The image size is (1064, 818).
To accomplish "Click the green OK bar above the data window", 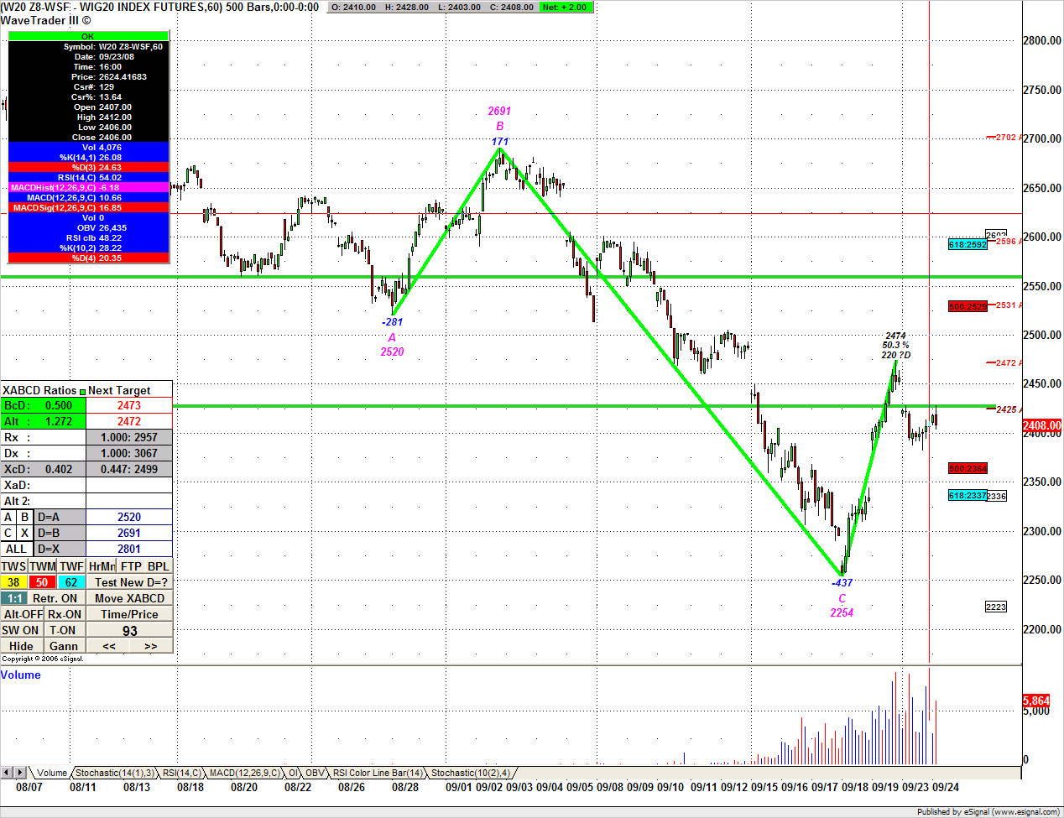I will coord(88,36).
